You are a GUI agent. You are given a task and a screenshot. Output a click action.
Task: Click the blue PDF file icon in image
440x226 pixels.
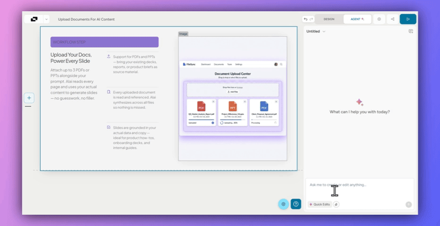(264, 106)
